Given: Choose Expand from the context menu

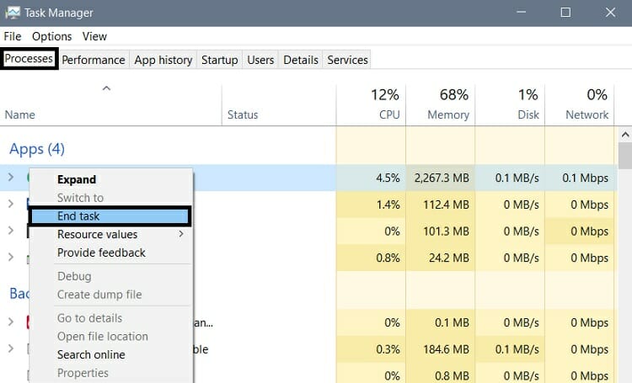Looking at the screenshot, I should click(77, 179).
